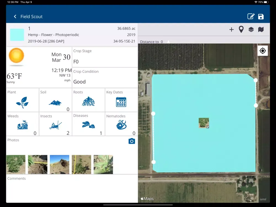The image size is (276, 207).
Task: Open the Insects observations tile
Action: click(55, 124)
